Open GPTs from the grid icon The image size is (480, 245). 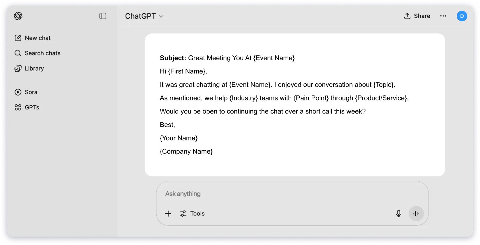[x=18, y=107]
